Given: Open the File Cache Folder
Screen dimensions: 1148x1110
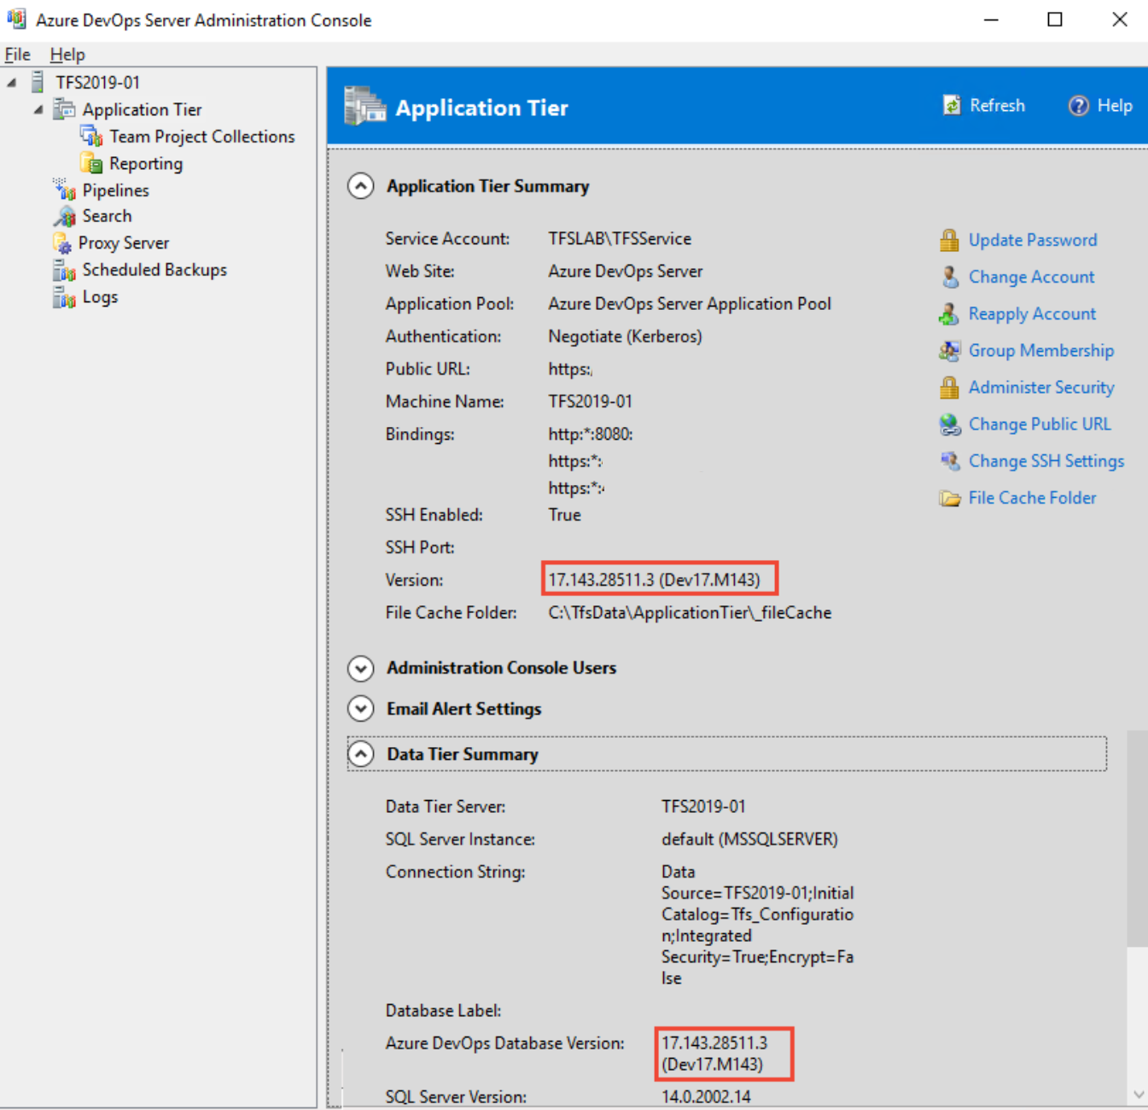Looking at the screenshot, I should (x=1032, y=498).
